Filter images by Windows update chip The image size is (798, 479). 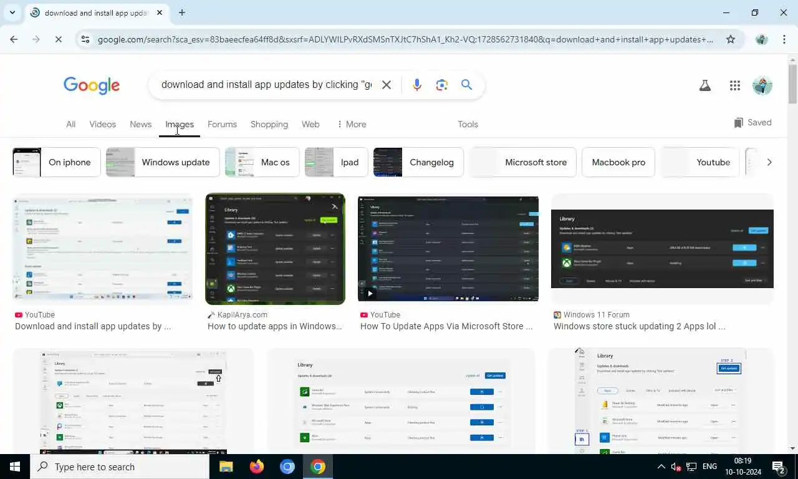pos(163,162)
